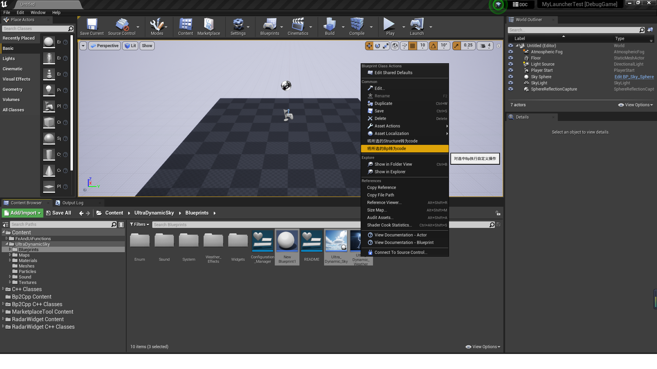Maximize or restore the viewport icon

pyautogui.click(x=499, y=46)
